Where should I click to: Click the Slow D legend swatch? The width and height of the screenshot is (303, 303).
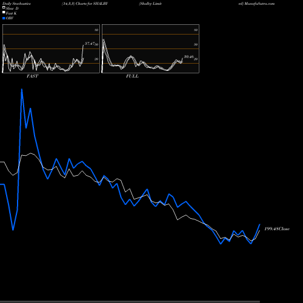tap(4, 7)
